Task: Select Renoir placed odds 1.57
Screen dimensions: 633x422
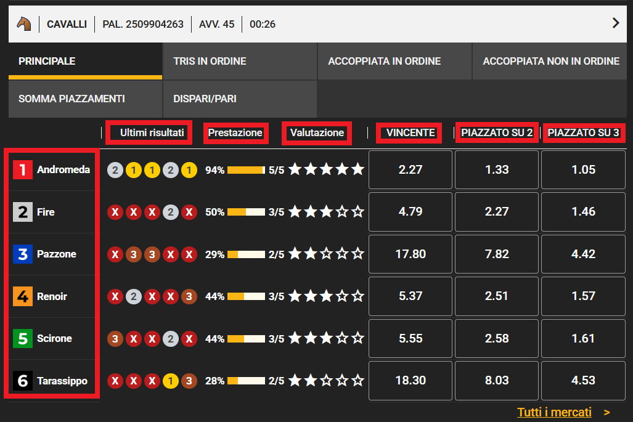Action: coord(583,296)
